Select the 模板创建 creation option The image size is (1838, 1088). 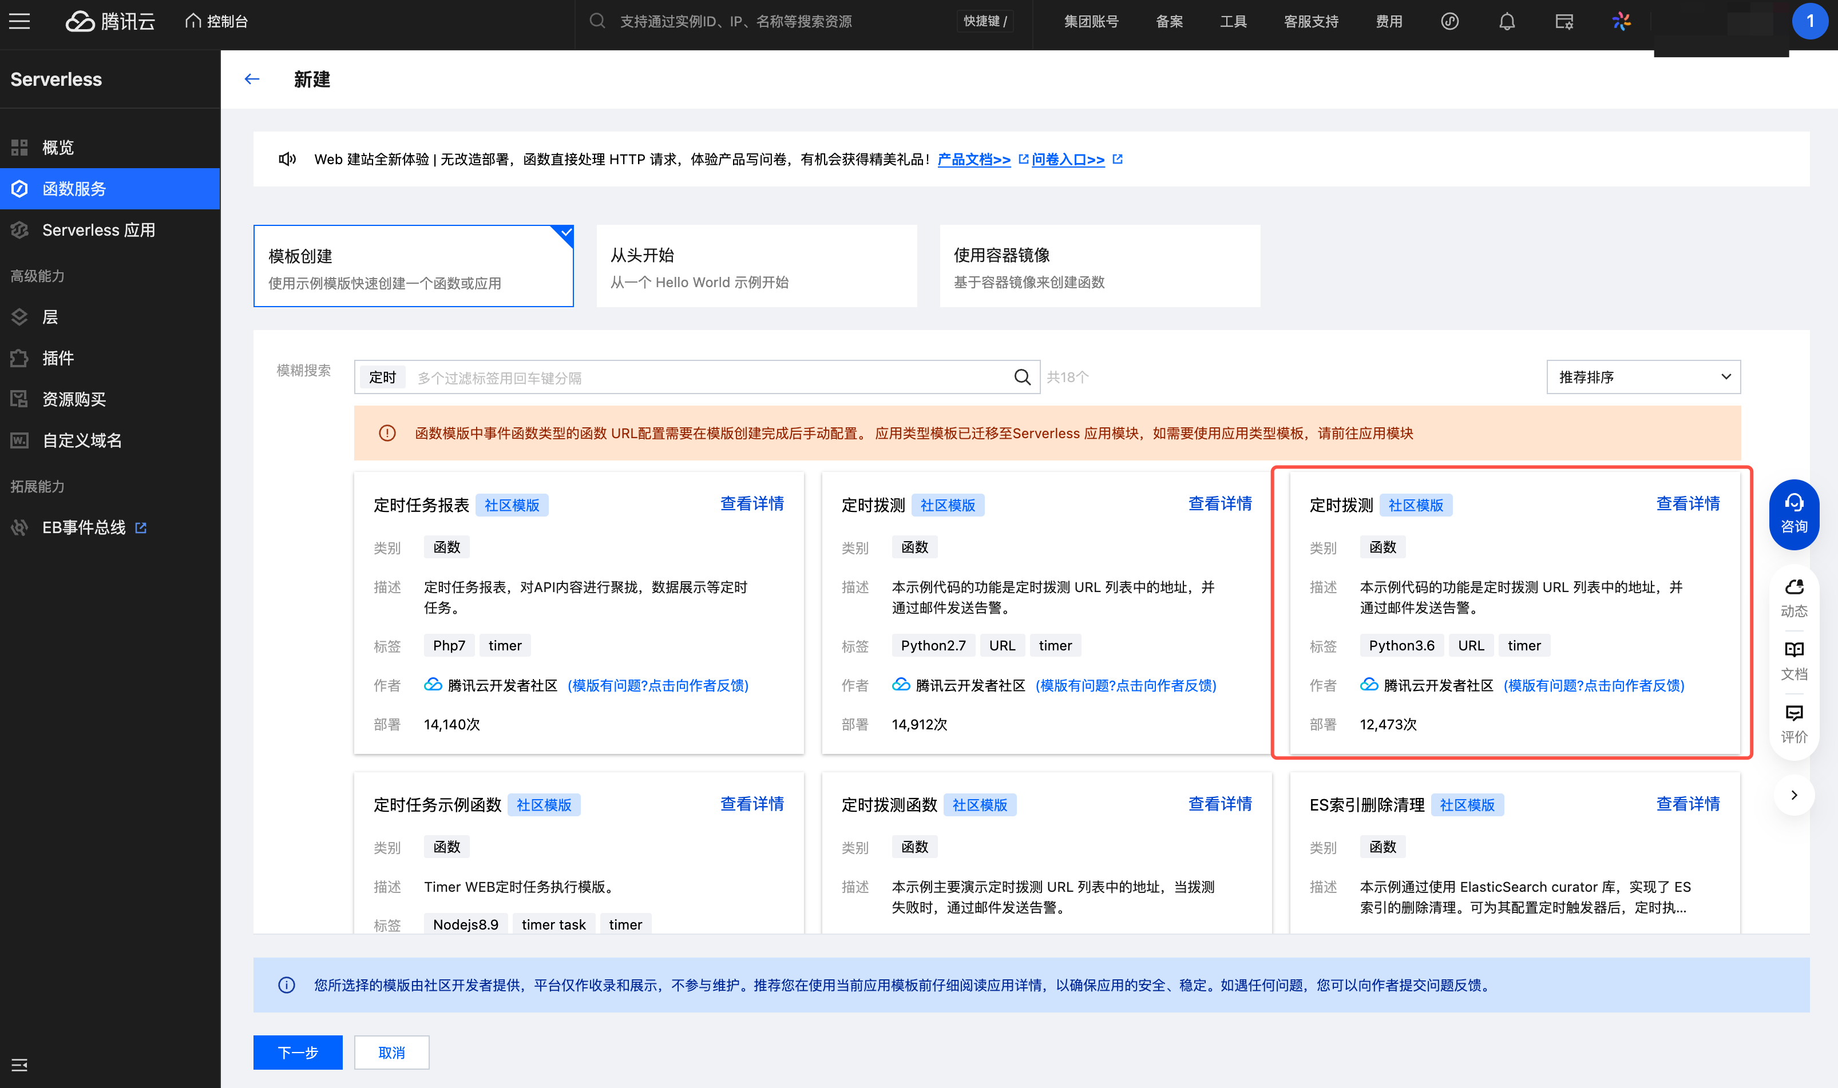[413, 266]
